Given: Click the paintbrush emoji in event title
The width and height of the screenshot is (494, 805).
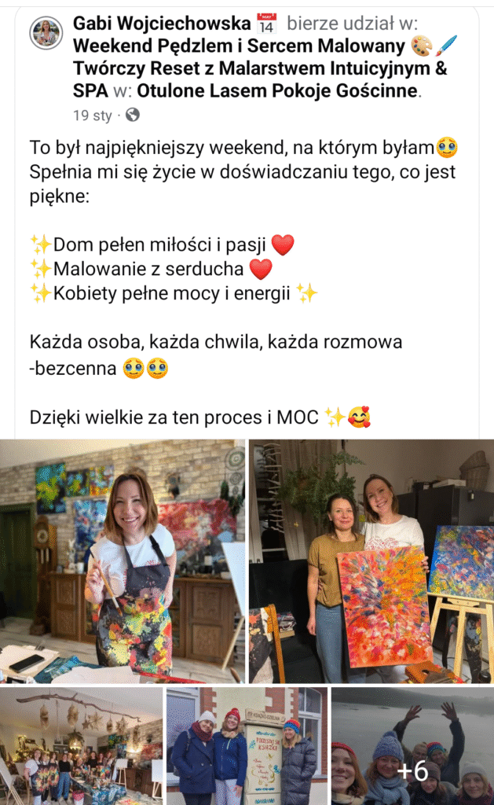Looking at the screenshot, I should pos(446,46).
